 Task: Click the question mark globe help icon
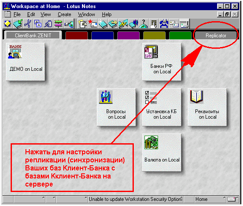click(x=143, y=24)
